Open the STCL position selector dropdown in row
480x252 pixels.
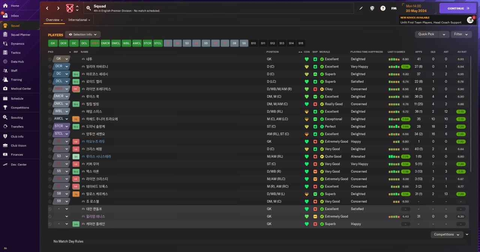(x=61, y=134)
